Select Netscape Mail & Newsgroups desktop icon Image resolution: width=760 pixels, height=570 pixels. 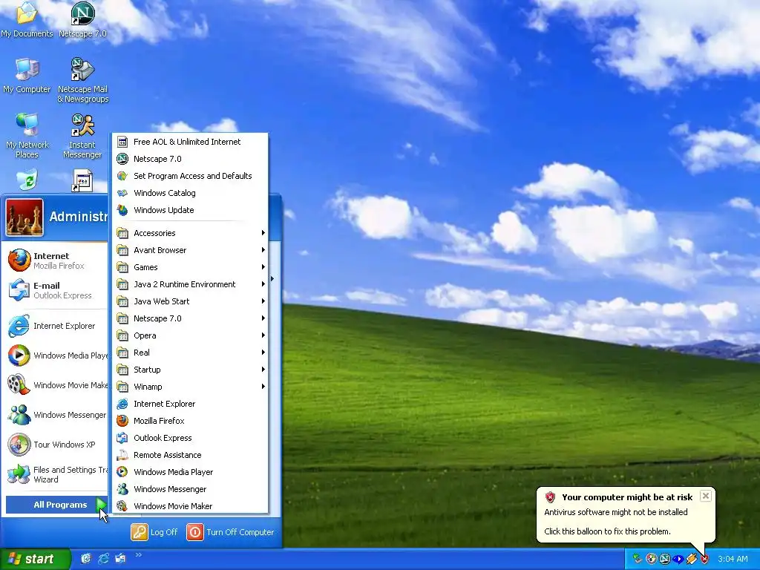83,80
